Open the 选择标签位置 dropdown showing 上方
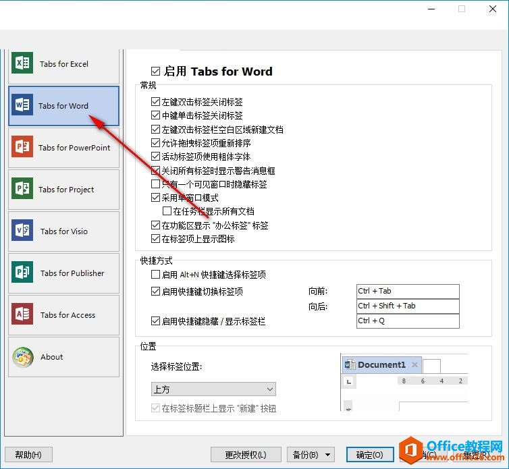The height and width of the screenshot is (469, 509). (x=213, y=389)
